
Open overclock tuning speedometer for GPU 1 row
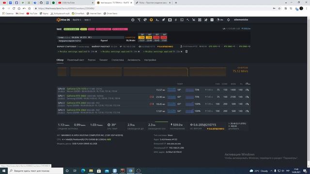pyautogui.click(x=247, y=97)
